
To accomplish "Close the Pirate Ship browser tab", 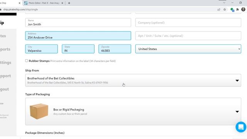I will pos(20,3).
